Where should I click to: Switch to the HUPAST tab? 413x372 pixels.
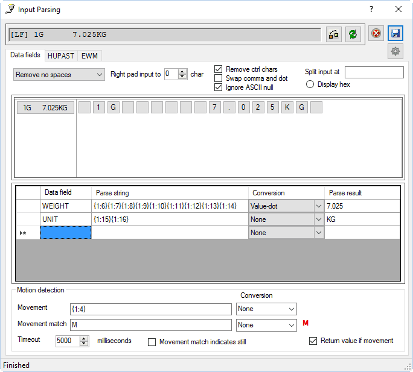click(61, 56)
